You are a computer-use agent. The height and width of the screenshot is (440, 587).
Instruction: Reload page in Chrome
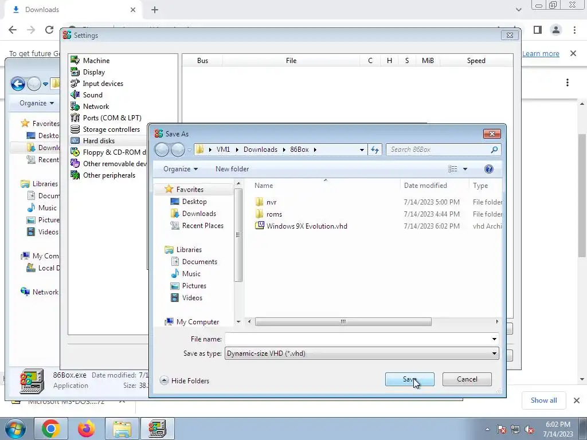tap(49, 30)
